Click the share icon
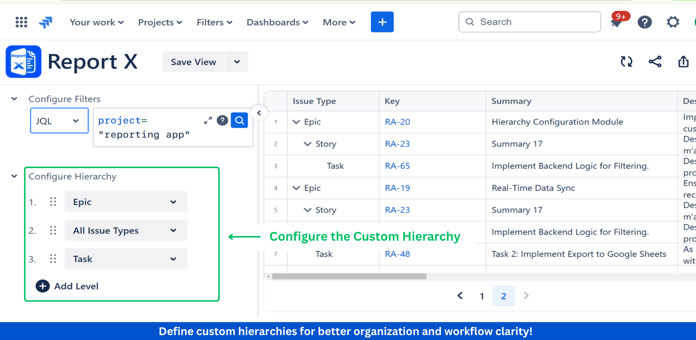This screenshot has height=340, width=696. (655, 62)
